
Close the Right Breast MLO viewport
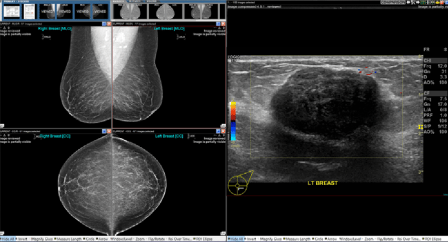109,24
